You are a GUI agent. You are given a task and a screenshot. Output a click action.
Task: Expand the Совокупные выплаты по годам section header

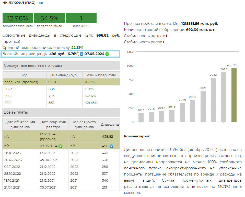(x=61, y=65)
